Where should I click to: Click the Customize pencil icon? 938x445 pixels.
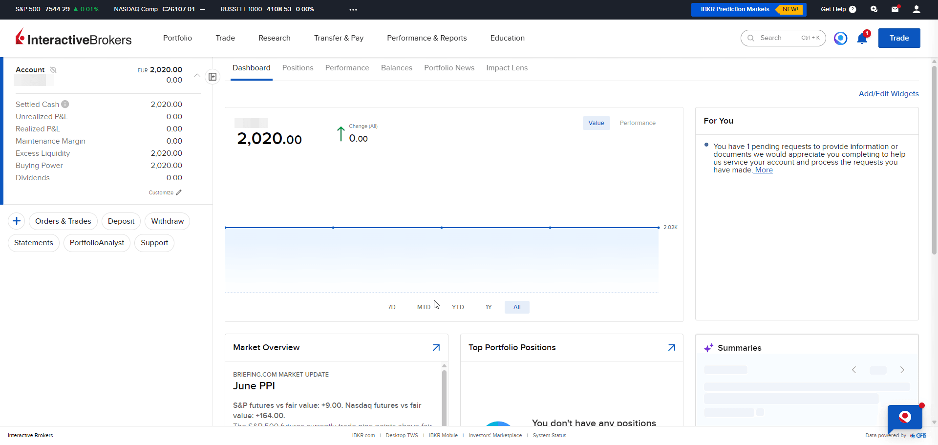(179, 192)
